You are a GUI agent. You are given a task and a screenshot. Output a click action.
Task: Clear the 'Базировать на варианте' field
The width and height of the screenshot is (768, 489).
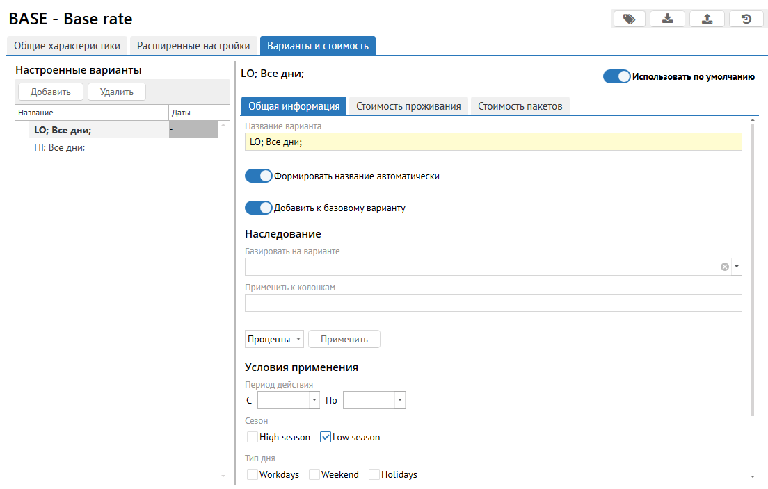[x=724, y=267]
